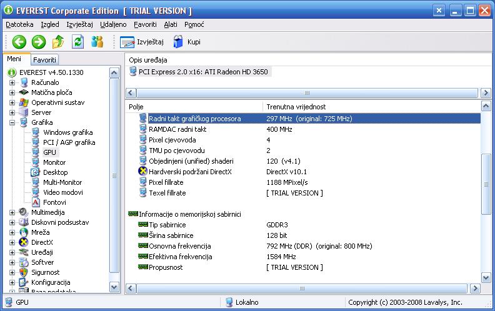Click the up-level folder arrow icon
Viewport: 495px width, 311px height.
pyautogui.click(x=58, y=42)
